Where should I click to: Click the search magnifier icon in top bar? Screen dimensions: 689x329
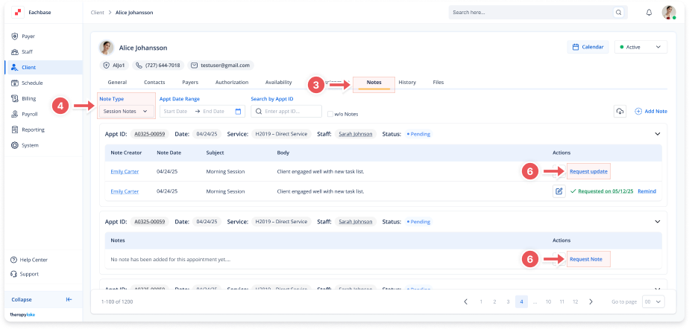point(618,13)
